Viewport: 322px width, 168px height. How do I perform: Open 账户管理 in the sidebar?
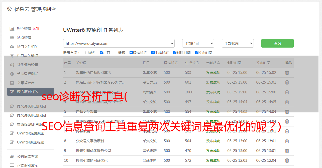pos(24,29)
